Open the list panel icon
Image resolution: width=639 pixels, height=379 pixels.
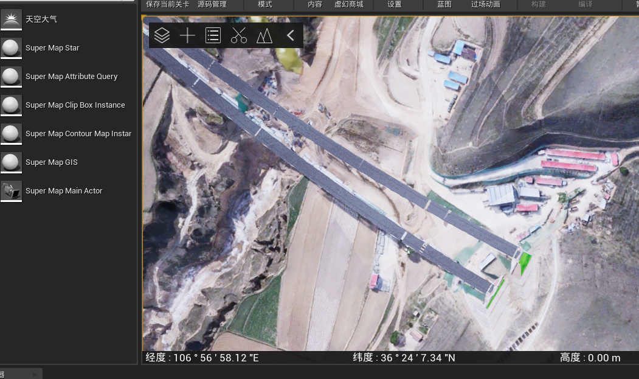(x=213, y=36)
